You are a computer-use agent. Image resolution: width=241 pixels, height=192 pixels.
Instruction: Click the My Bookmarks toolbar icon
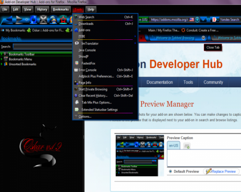click(x=2, y=30)
